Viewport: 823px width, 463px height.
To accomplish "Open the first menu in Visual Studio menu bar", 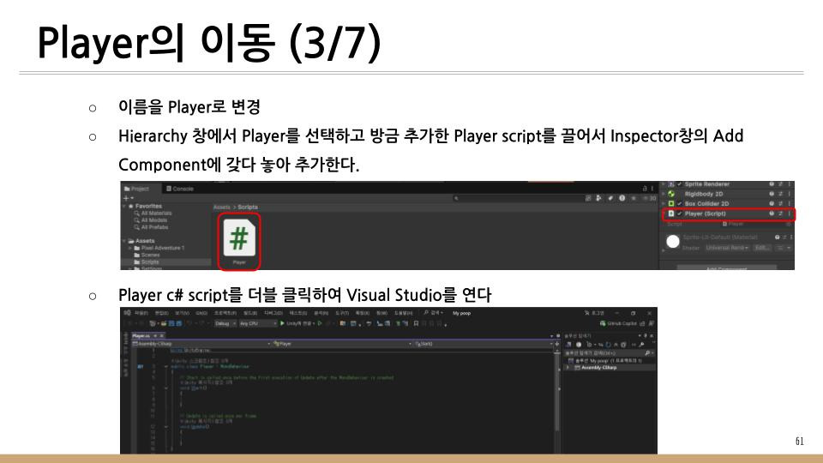I will click(141, 313).
